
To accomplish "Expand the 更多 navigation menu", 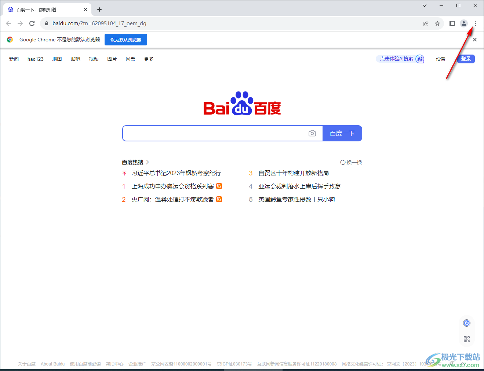I will point(149,59).
